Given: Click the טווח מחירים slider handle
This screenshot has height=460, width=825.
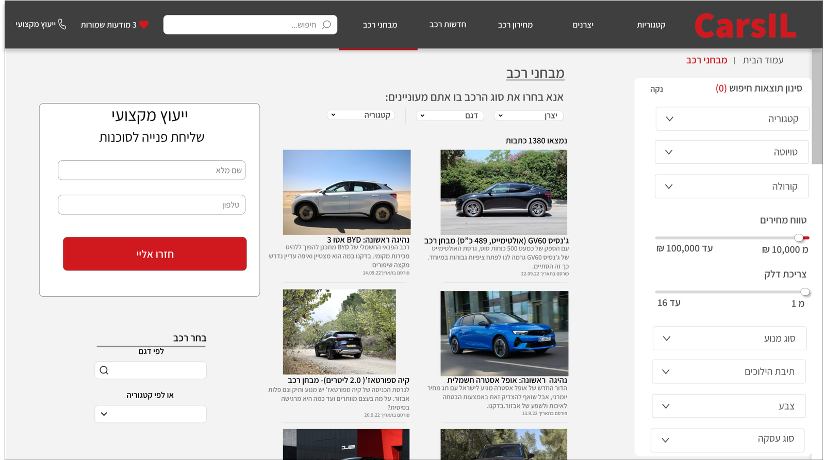Looking at the screenshot, I should point(799,237).
